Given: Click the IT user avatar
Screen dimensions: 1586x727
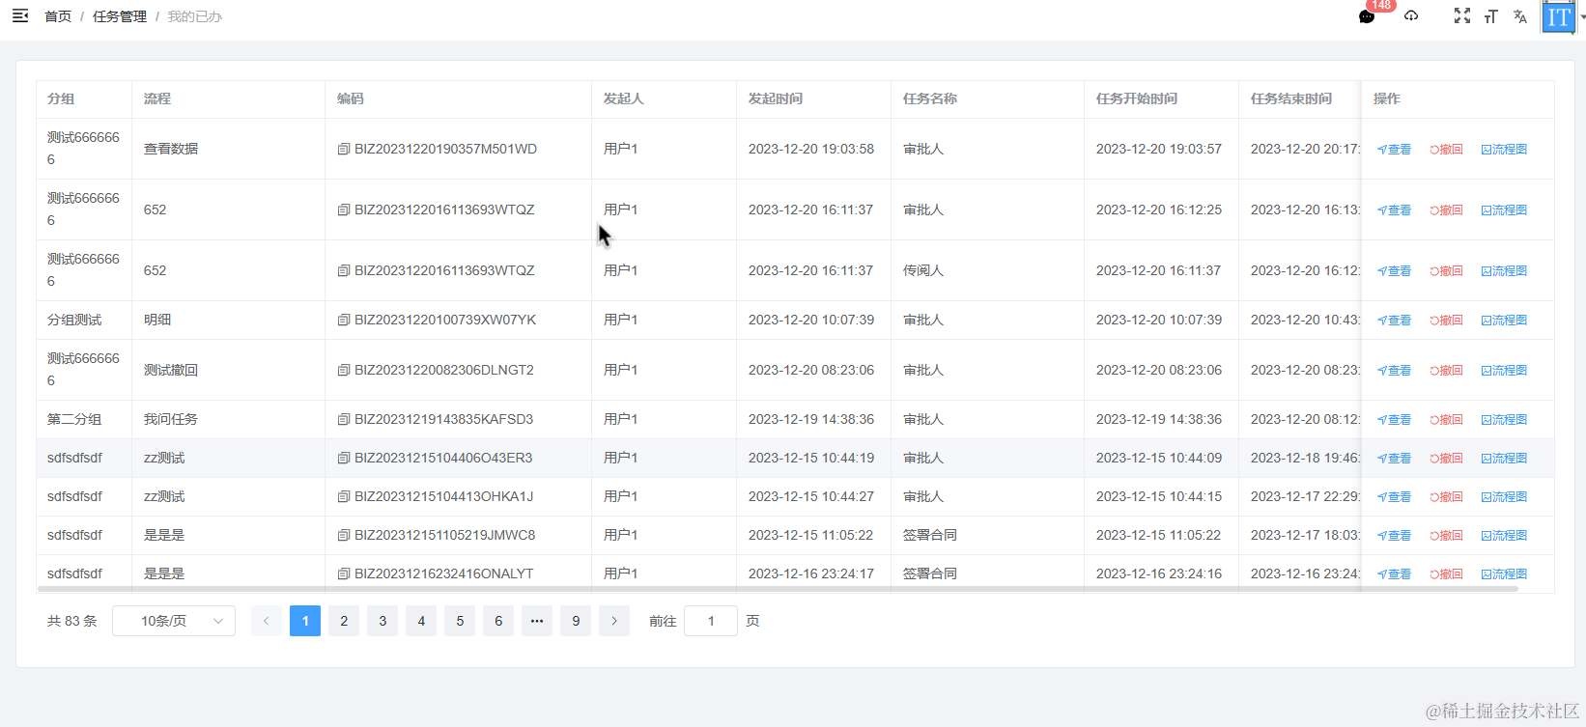Looking at the screenshot, I should [1558, 16].
